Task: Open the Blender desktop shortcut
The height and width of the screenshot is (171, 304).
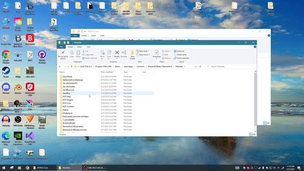Action: pos(18,88)
